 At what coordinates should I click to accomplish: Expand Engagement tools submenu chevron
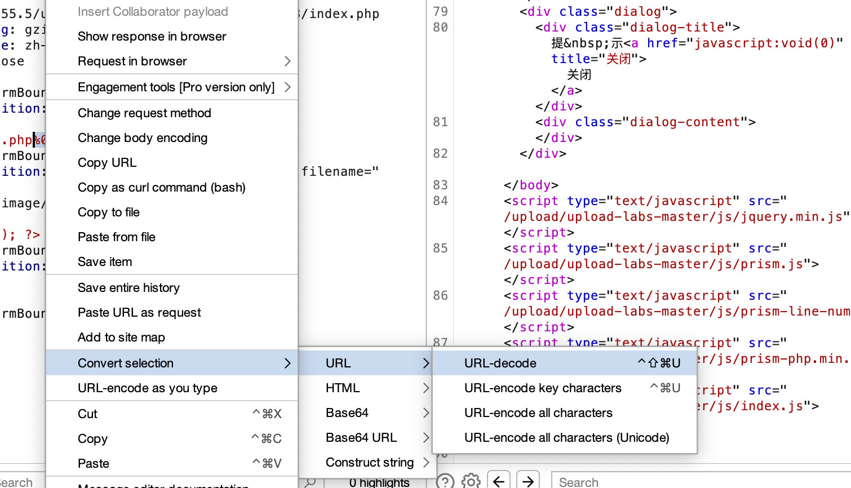tap(287, 87)
